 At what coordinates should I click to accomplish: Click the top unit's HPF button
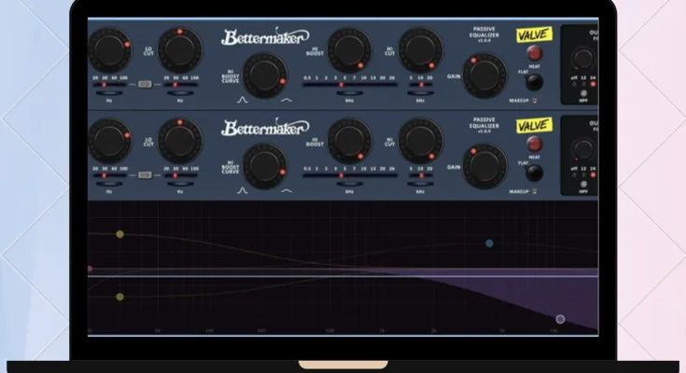tap(583, 94)
